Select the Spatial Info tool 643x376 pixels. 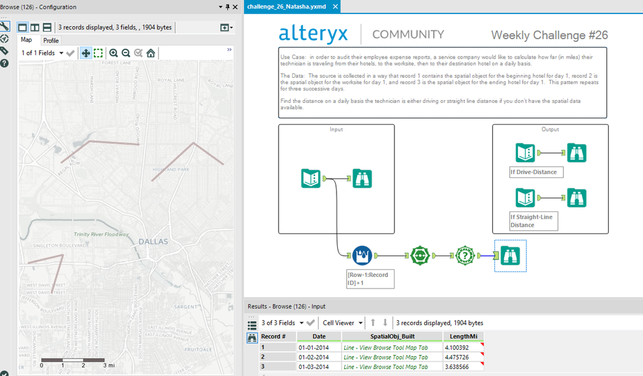[465, 256]
